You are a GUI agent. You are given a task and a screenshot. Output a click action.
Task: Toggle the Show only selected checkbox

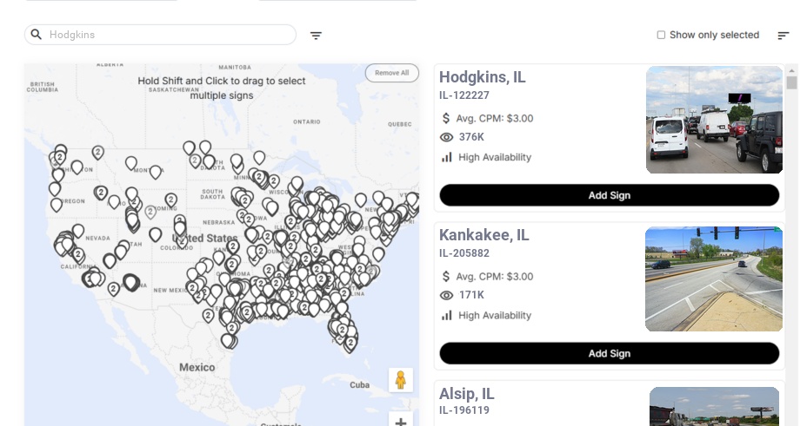click(661, 36)
